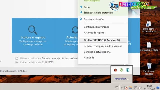This screenshot has height=90, width=160.
Task: Open Configuración avanzada
Action: tap(96, 27)
